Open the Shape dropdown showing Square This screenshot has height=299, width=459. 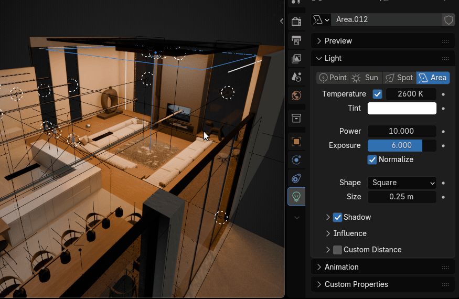coord(402,183)
